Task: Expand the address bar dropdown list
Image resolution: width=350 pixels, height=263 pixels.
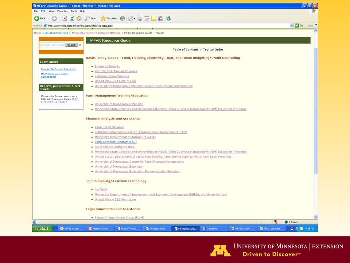Action: pos(291,26)
